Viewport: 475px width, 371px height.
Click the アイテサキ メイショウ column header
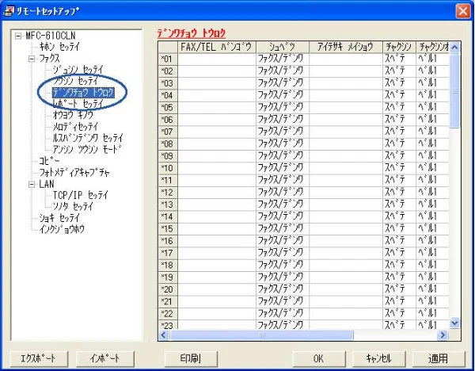pos(346,47)
